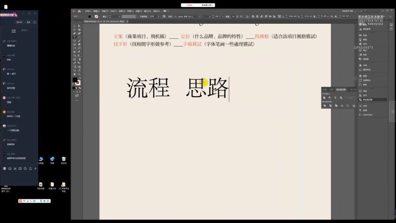Select the Paintbrush tool
Image resolution: width=396 pixels, height=223 pixels.
79,41
